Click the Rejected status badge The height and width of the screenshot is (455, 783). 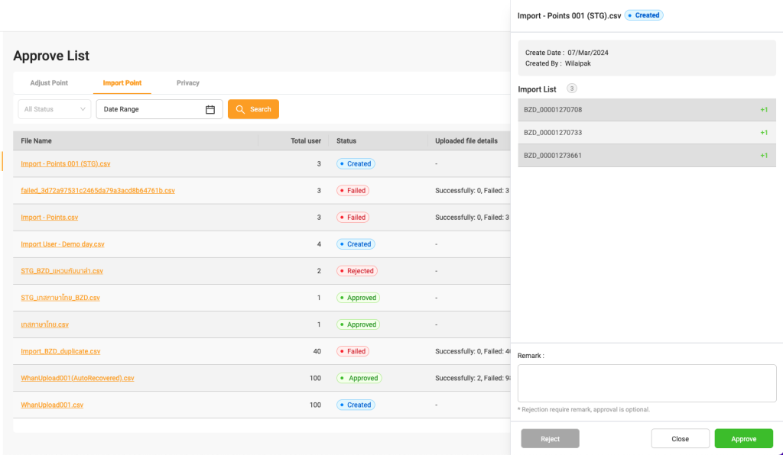pos(356,271)
